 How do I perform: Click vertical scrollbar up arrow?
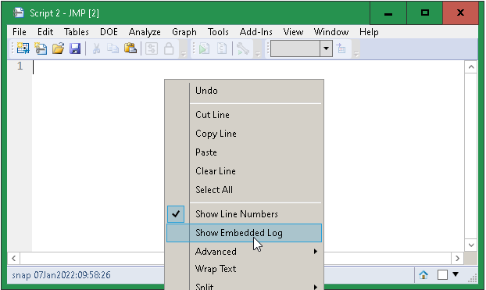(471, 67)
